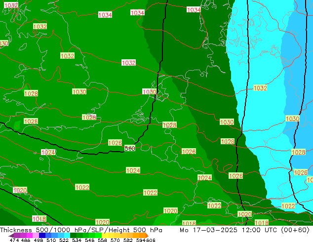The image size is (313, 242).
Task: Select the darkest green legend swatch
Action: 73,235
